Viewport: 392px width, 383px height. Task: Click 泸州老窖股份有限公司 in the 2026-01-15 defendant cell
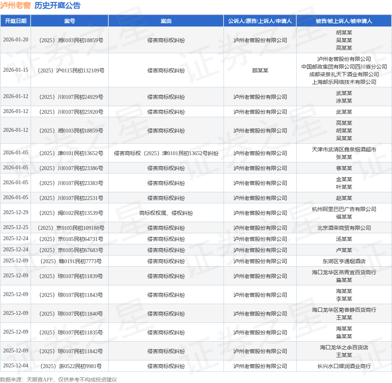tap(344, 59)
